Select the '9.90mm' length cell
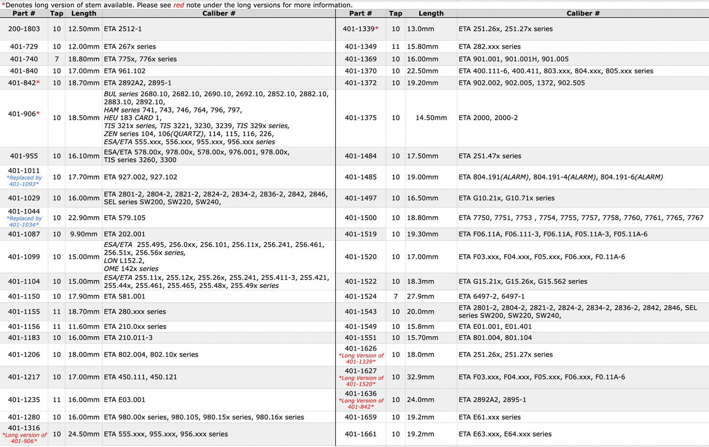The image size is (709, 447). [84, 234]
